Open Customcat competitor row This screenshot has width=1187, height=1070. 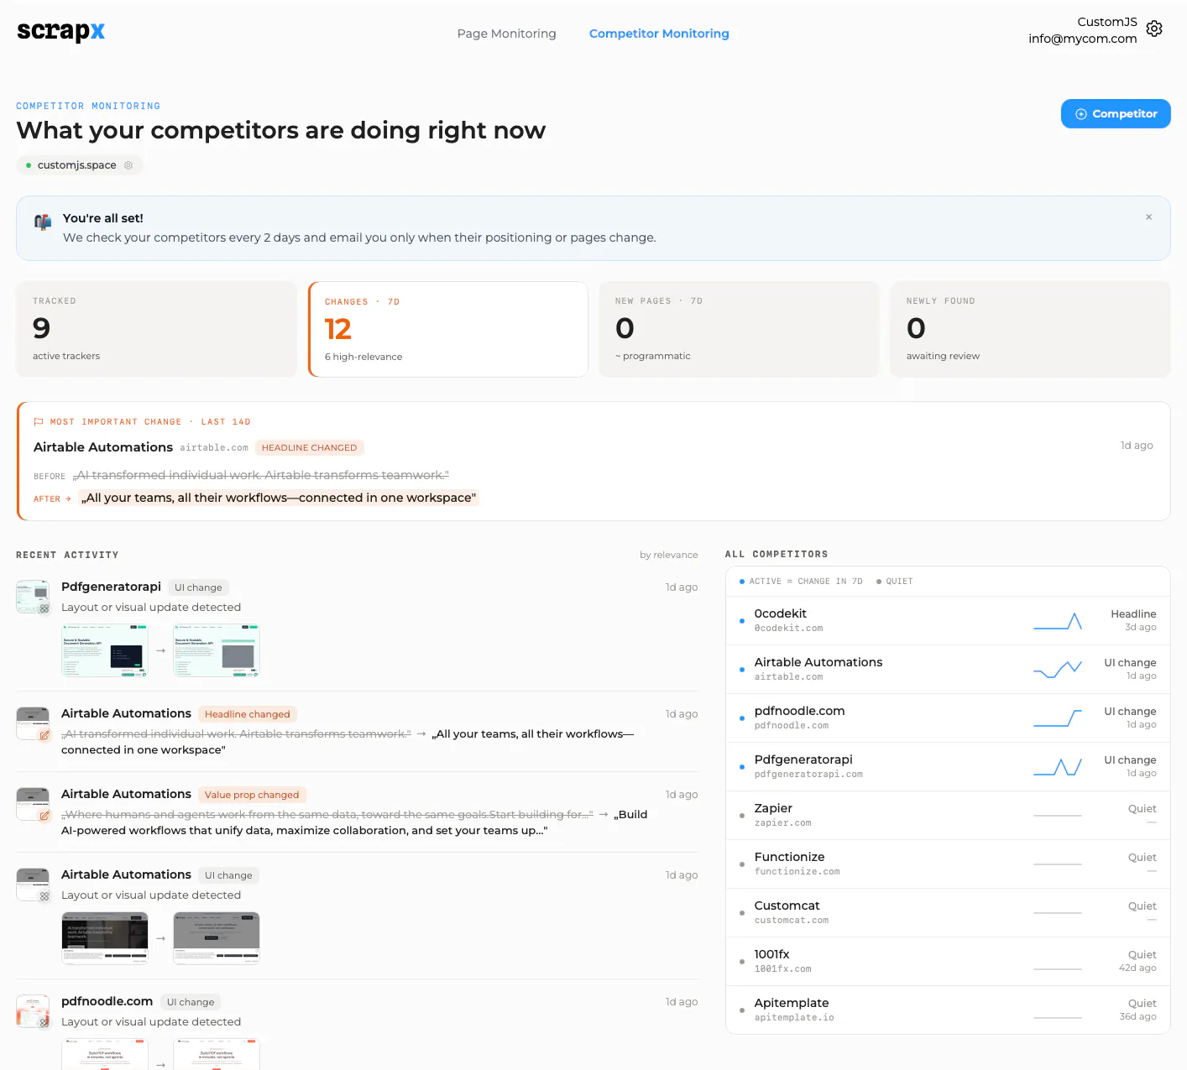[948, 913]
